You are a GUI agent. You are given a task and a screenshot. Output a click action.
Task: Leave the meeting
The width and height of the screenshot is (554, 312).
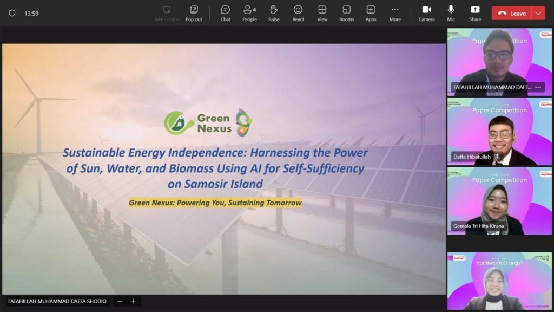[x=511, y=13]
